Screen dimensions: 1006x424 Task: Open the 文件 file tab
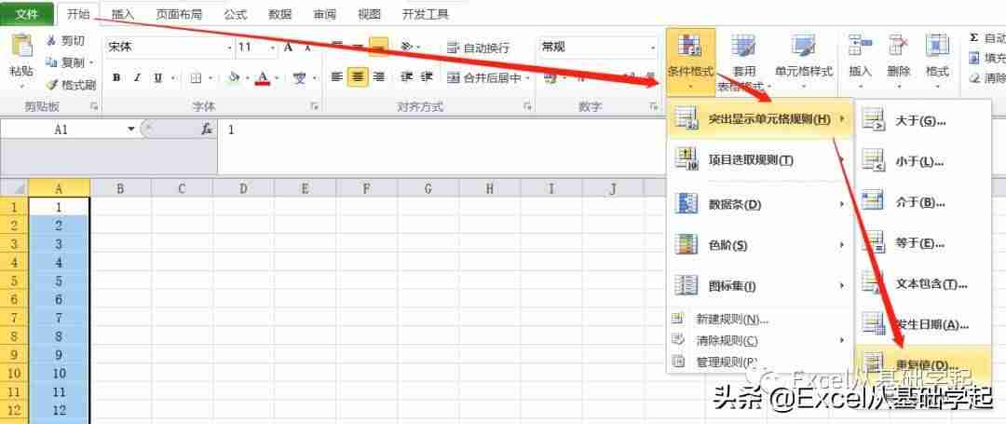26,13
